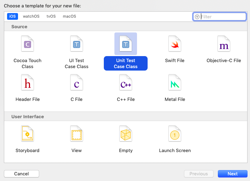This screenshot has width=250, height=181.
Task: Select the Metal File template icon
Action: point(175,82)
